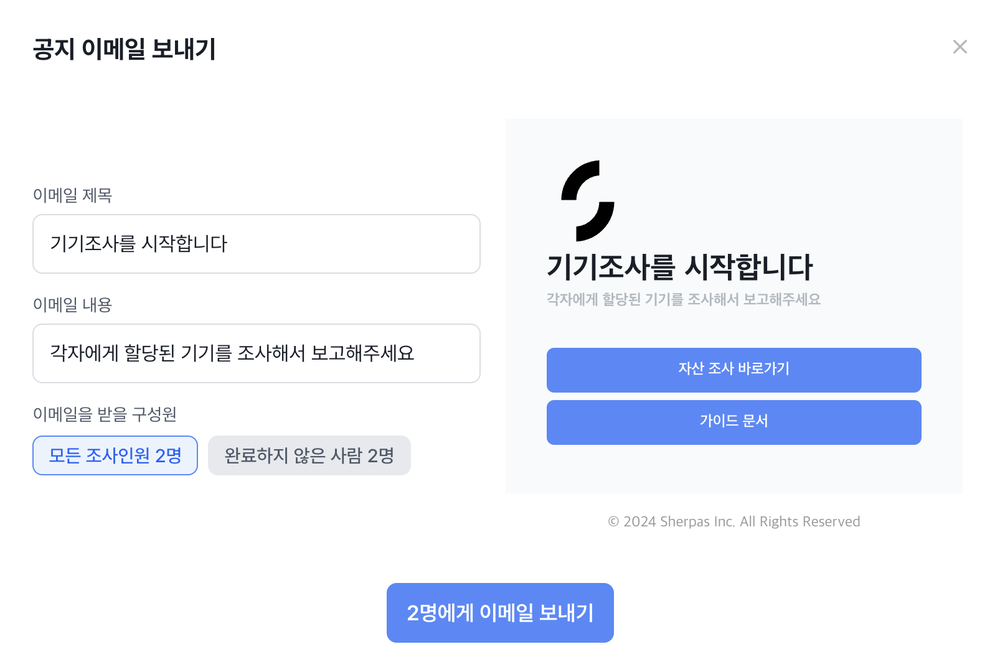Focus the 이메일 제목 input field

(x=349, y=244)
